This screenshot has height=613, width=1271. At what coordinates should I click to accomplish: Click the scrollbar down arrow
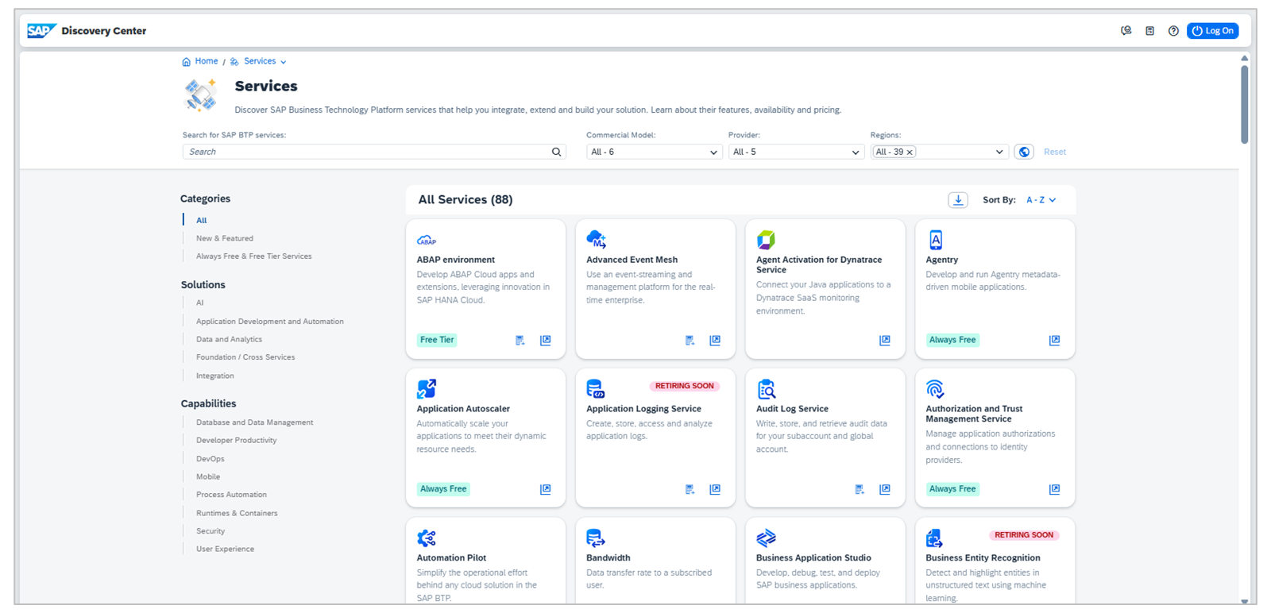tap(1244, 601)
